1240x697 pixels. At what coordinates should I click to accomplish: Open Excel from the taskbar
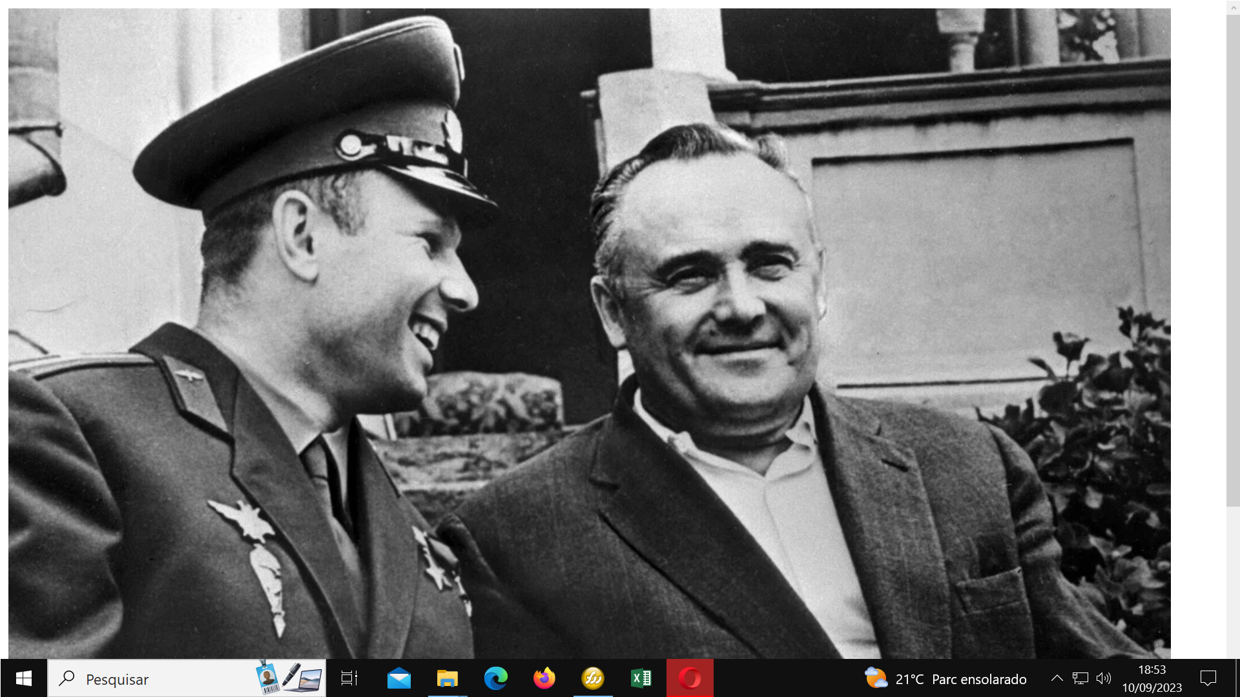pyautogui.click(x=641, y=678)
